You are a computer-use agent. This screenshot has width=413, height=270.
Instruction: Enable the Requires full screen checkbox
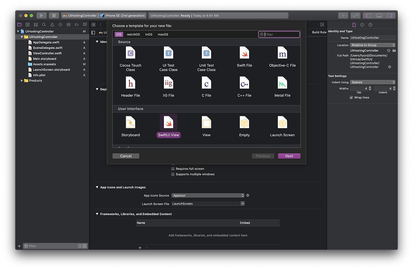[x=173, y=169]
